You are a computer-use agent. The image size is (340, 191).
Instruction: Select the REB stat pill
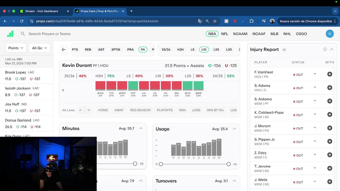click(x=88, y=50)
